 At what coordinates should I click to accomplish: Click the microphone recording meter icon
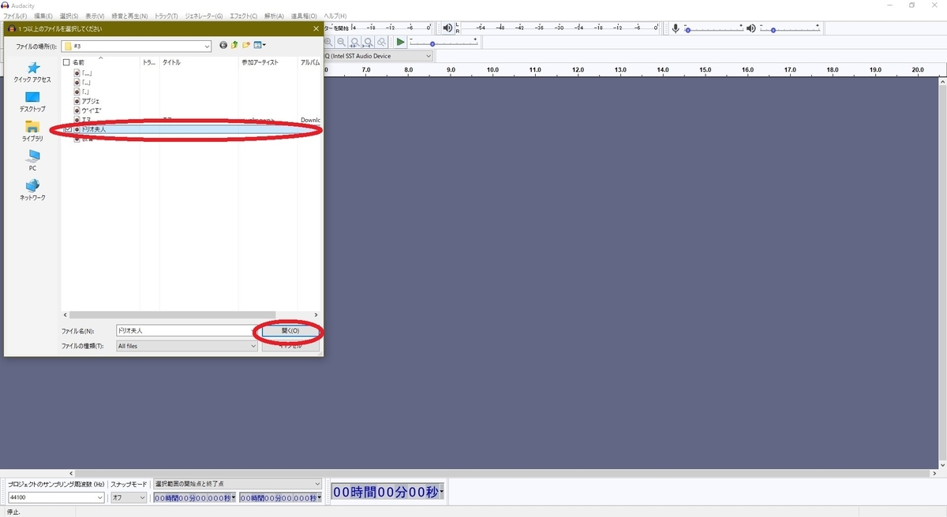click(x=675, y=28)
